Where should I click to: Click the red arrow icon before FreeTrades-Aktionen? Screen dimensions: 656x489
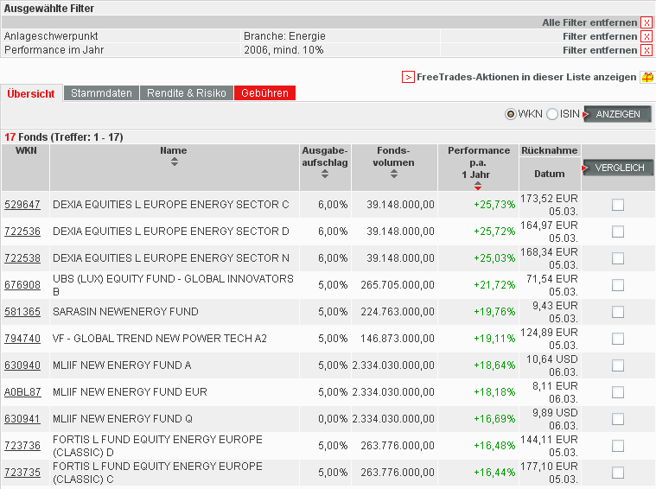(408, 77)
